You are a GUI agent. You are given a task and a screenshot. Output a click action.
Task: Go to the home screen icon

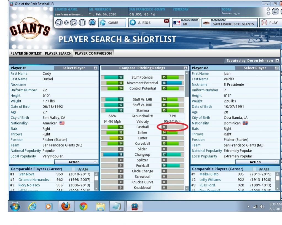click(92, 23)
